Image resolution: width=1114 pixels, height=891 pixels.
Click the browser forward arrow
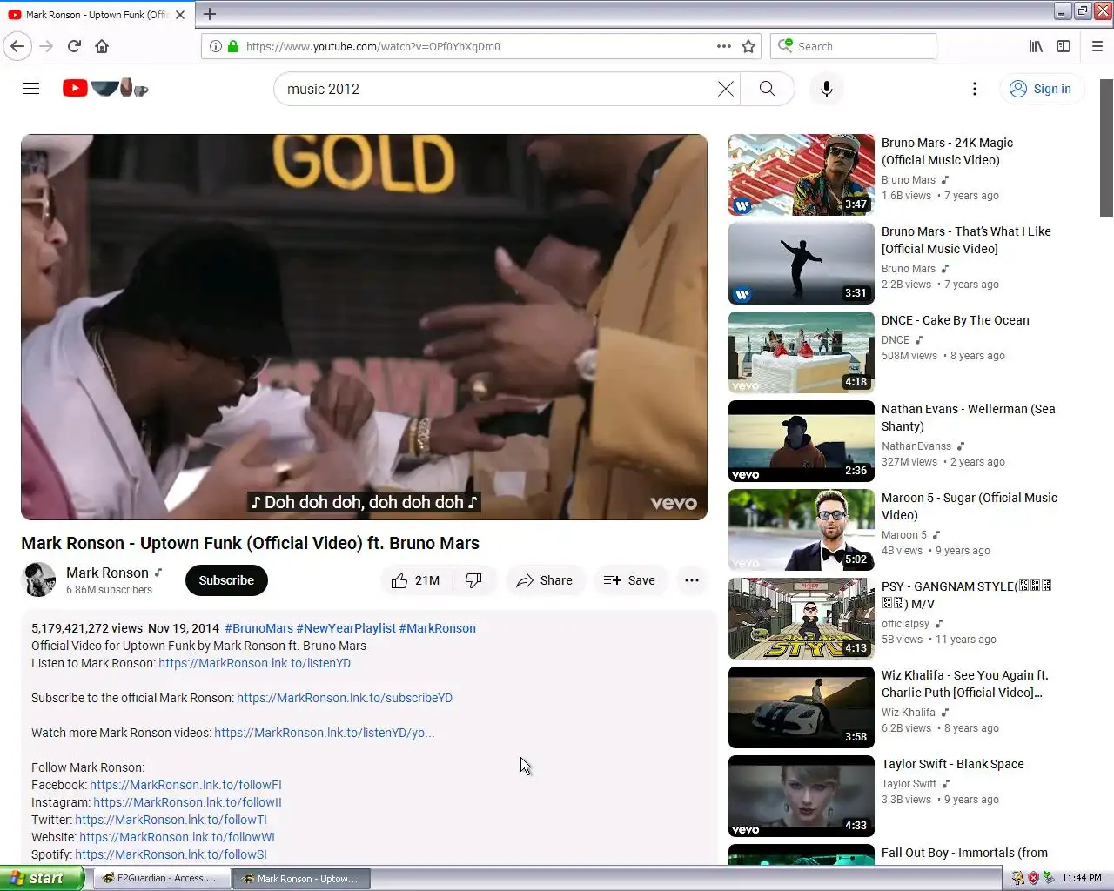pos(47,46)
